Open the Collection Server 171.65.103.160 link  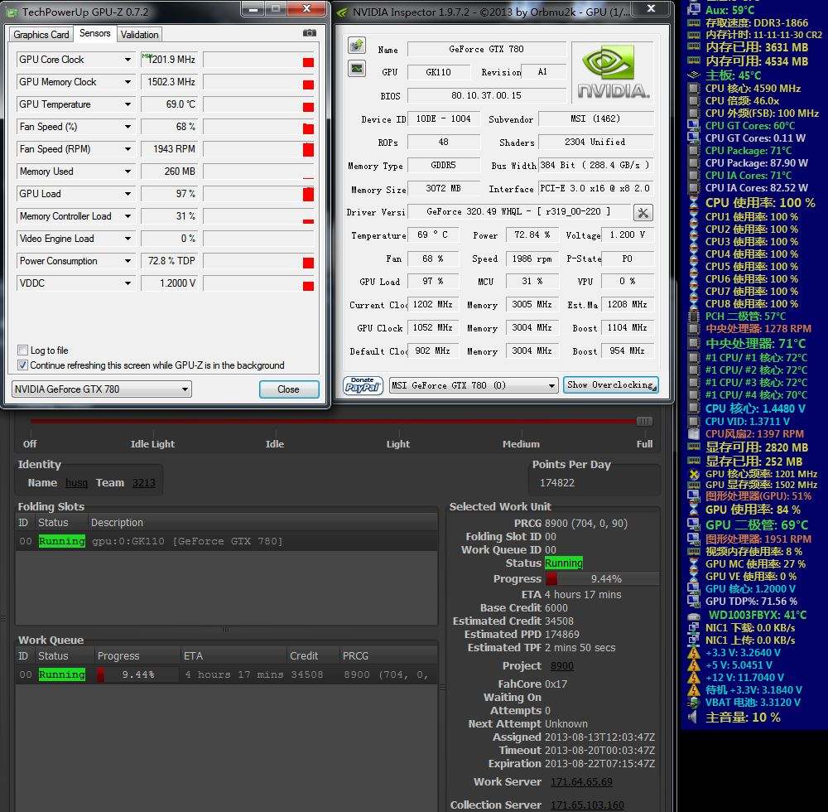point(587,805)
